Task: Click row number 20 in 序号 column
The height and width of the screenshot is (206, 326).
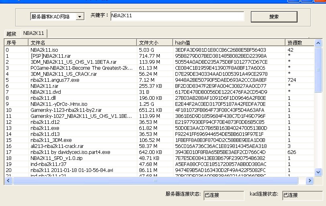Action: [9, 170]
